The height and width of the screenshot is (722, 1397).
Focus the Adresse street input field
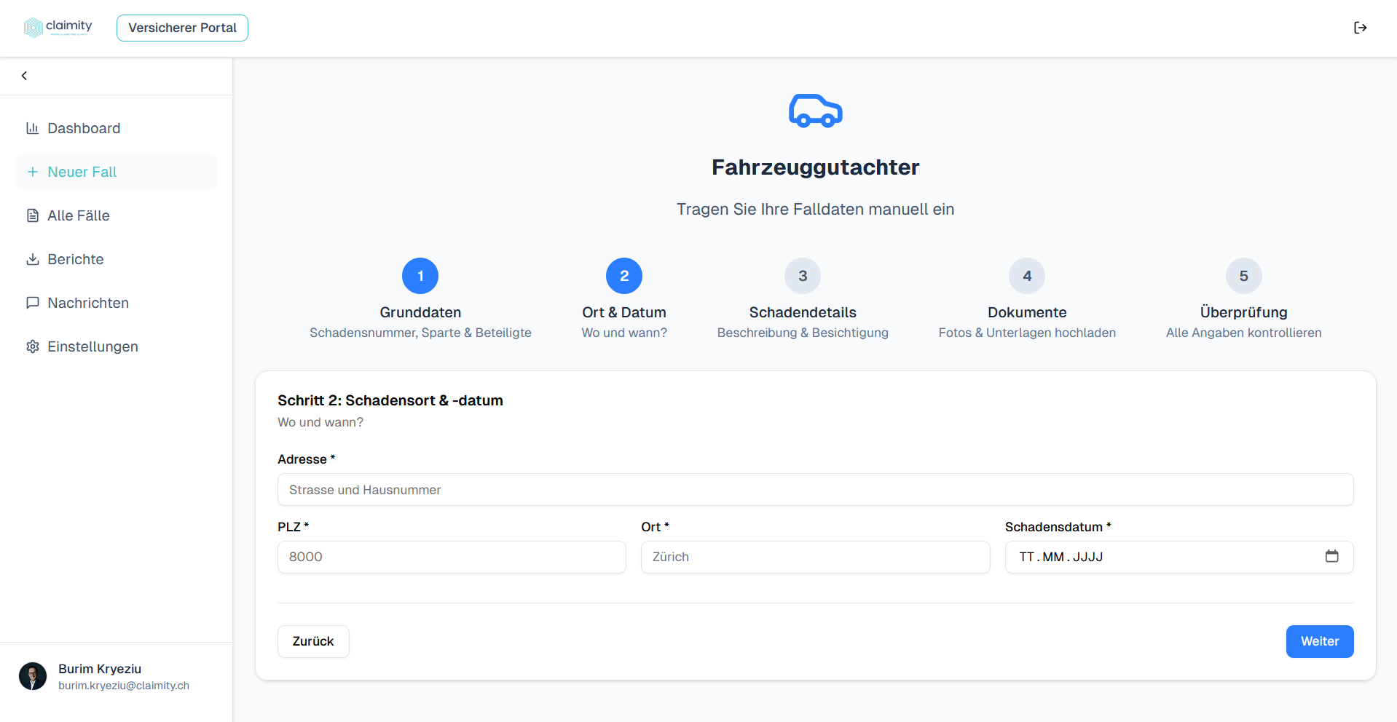[815, 490]
